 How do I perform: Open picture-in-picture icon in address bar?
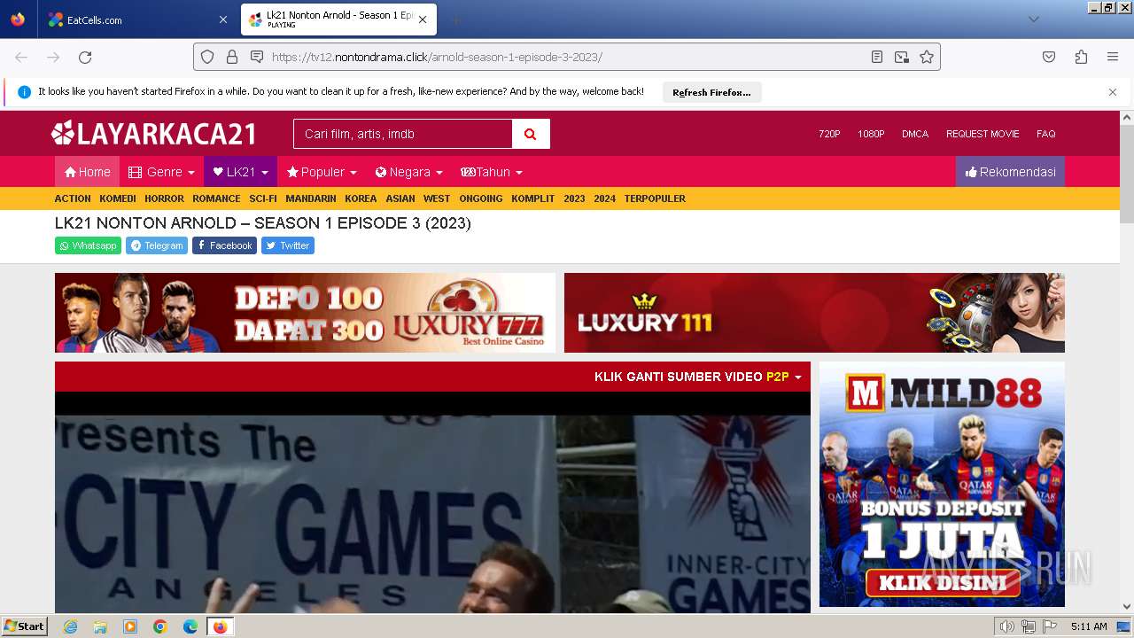point(902,57)
